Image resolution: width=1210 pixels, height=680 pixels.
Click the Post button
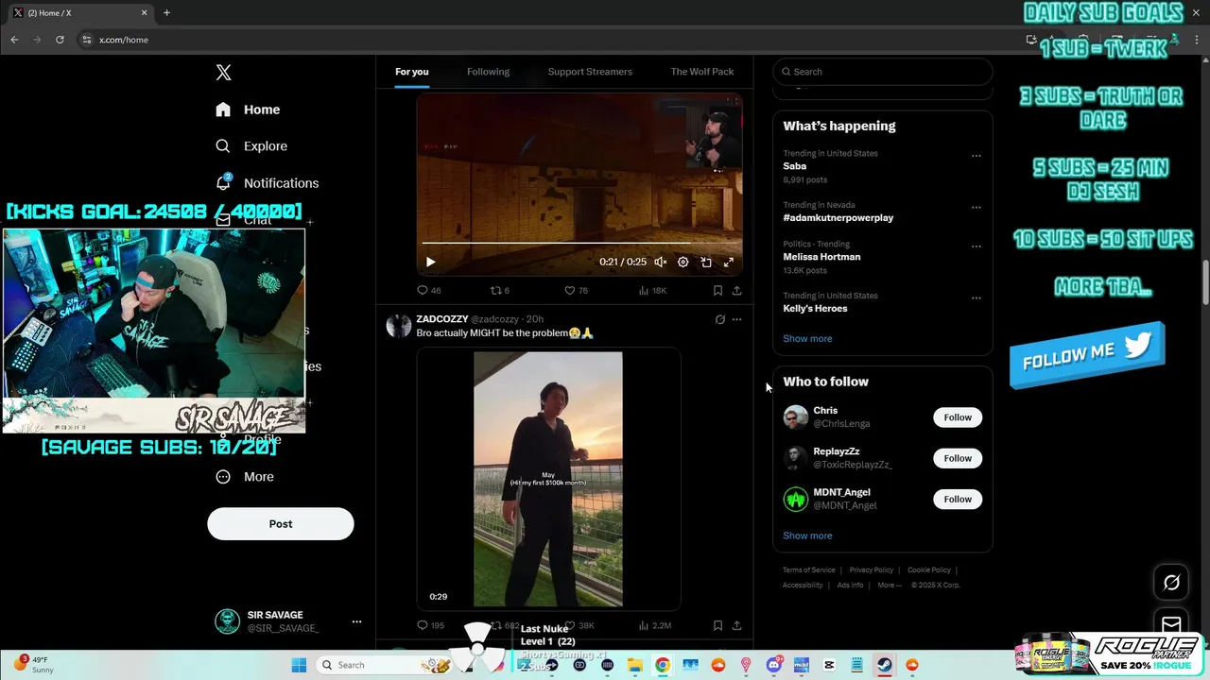point(281,524)
